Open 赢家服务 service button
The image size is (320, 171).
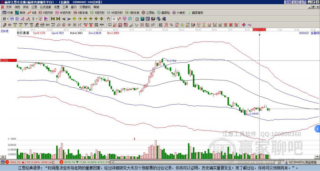tap(196, 12)
